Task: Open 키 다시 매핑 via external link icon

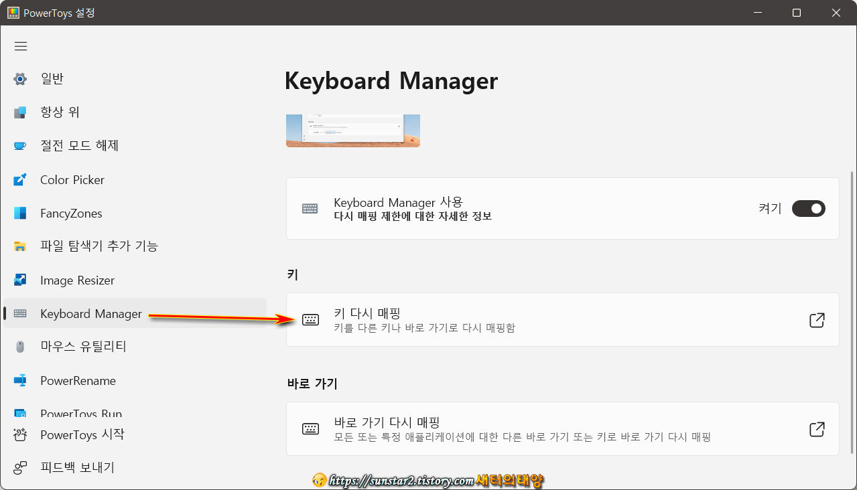Action: (x=817, y=320)
